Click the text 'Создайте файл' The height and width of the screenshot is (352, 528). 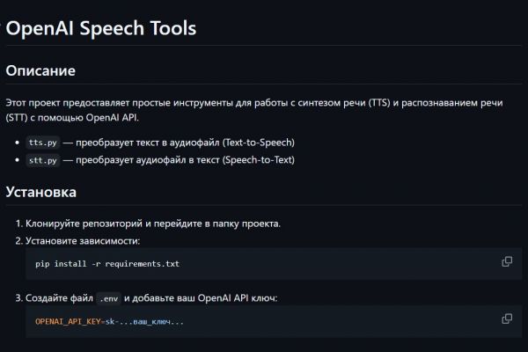point(59,298)
